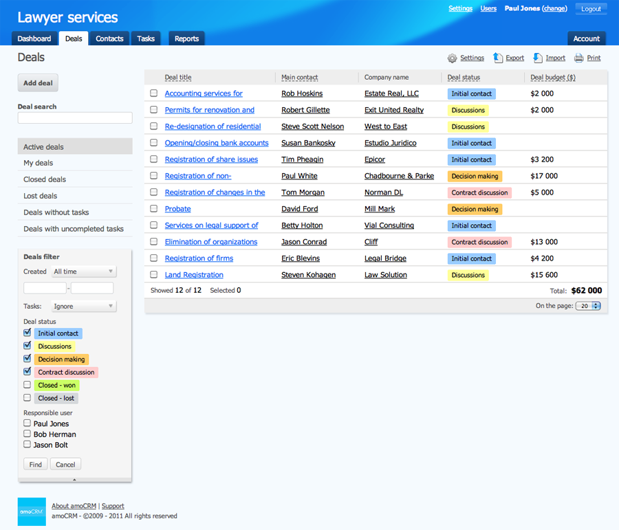This screenshot has width=619, height=530.
Task: Click the Import arrow icon
Action: click(x=538, y=58)
